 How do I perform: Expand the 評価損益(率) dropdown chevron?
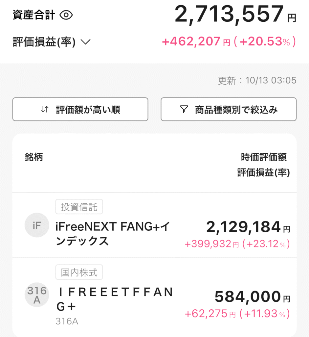85,42
